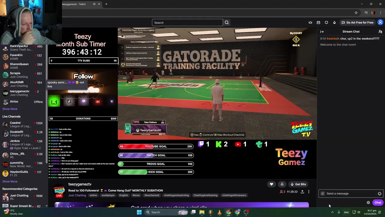Open the emote picker in chat box

tap(380, 194)
